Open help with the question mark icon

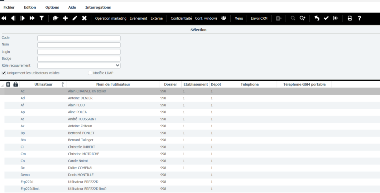pos(359,18)
